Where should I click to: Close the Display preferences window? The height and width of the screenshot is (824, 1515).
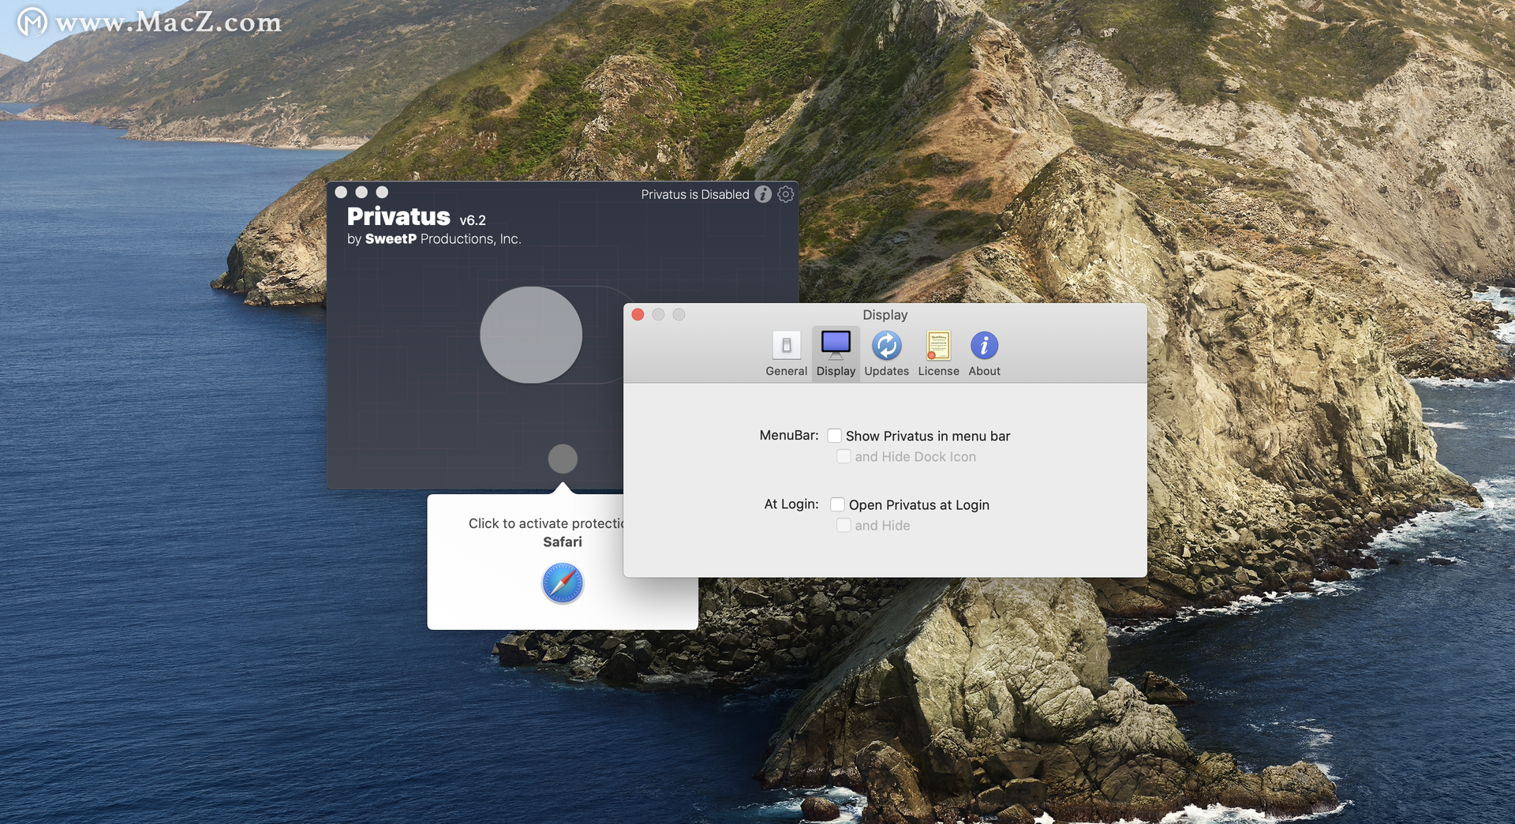(638, 314)
